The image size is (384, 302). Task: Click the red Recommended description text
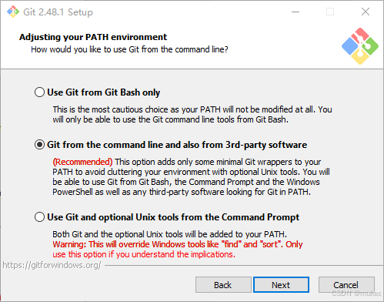tap(82, 162)
